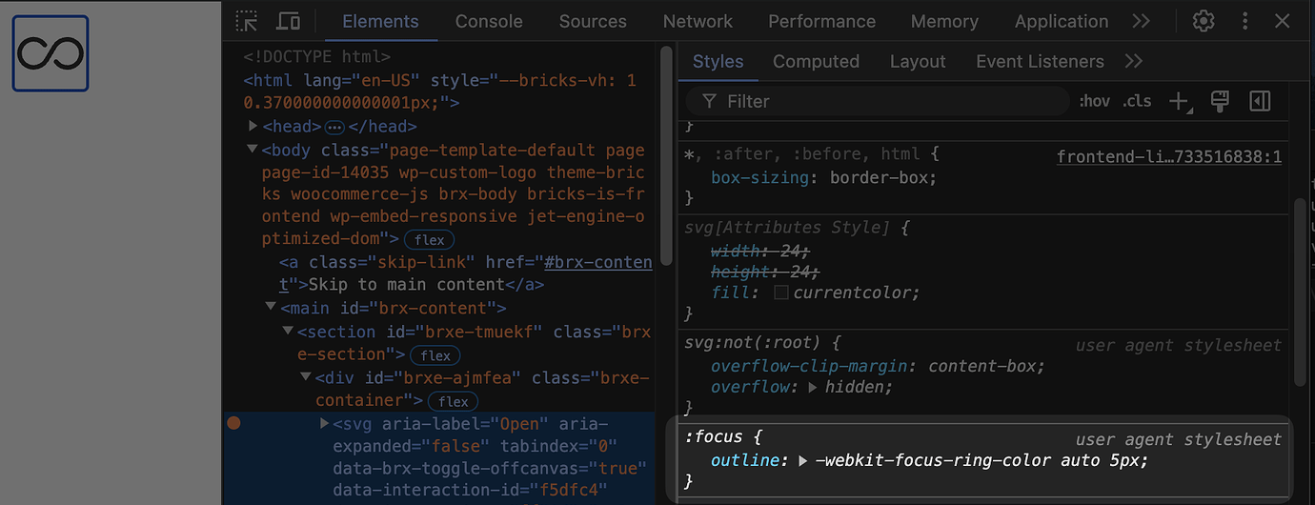Click the currentcolor fill color swatch
The image size is (1315, 505).
[x=781, y=293]
